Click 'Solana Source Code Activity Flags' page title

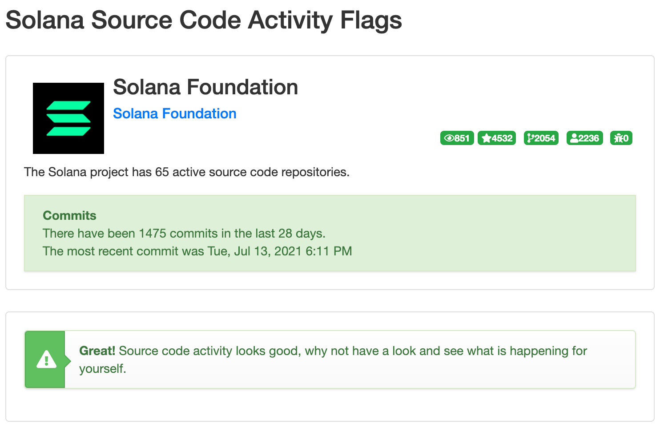(204, 20)
